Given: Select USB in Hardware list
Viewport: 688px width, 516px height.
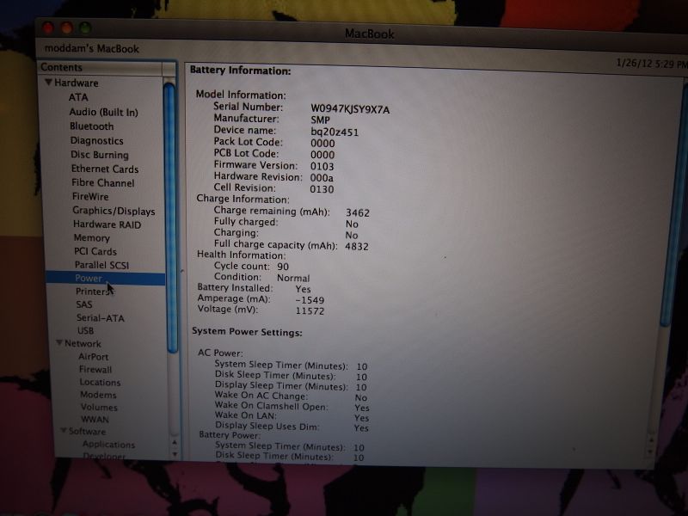Looking at the screenshot, I should [85, 331].
